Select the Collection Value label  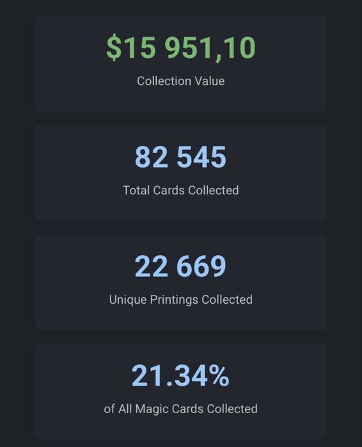click(181, 81)
